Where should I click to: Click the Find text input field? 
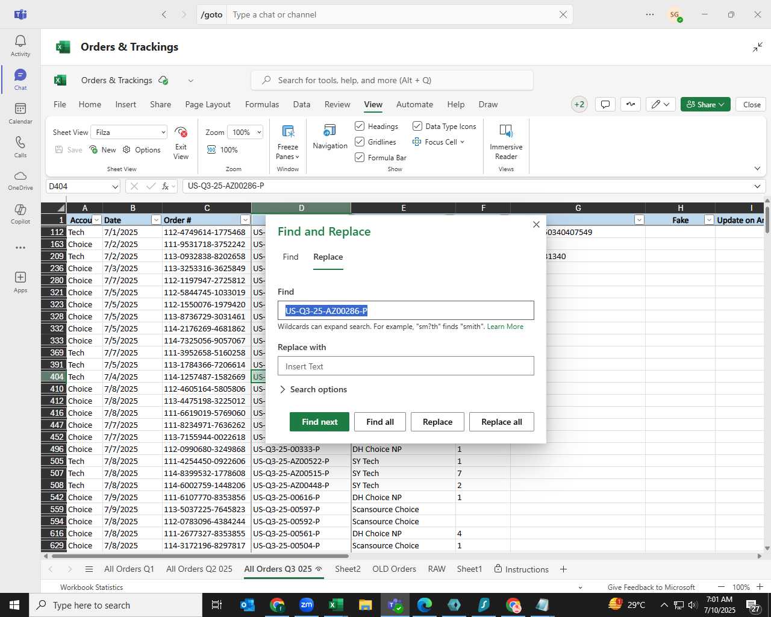406,310
